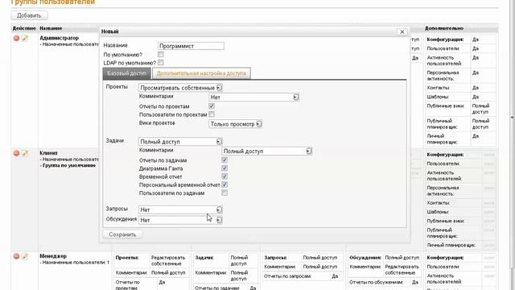Screen dimensions: 515x290
Task: Click the Администратор group name
Action: pyautogui.click(x=59, y=38)
